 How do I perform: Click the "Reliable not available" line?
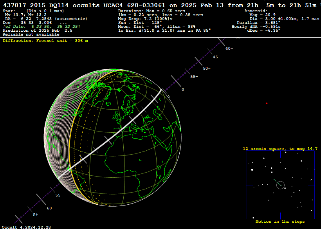click(31, 34)
